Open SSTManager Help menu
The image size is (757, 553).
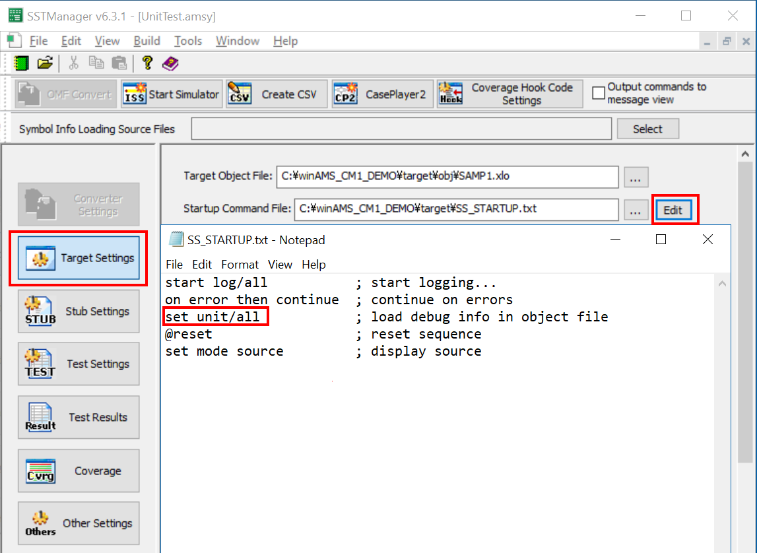tap(285, 41)
